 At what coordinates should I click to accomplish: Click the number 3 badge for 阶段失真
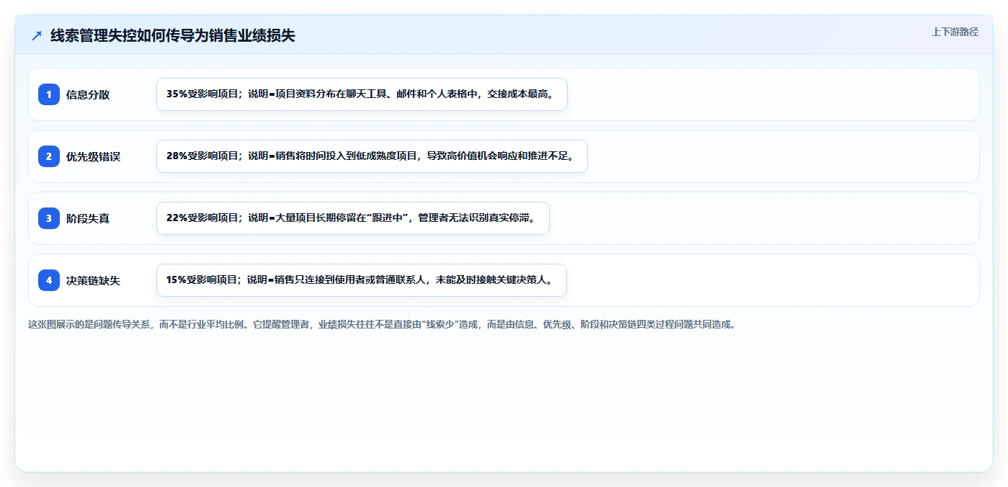click(49, 218)
